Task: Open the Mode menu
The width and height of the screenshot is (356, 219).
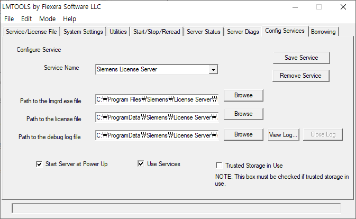Action: (x=47, y=19)
